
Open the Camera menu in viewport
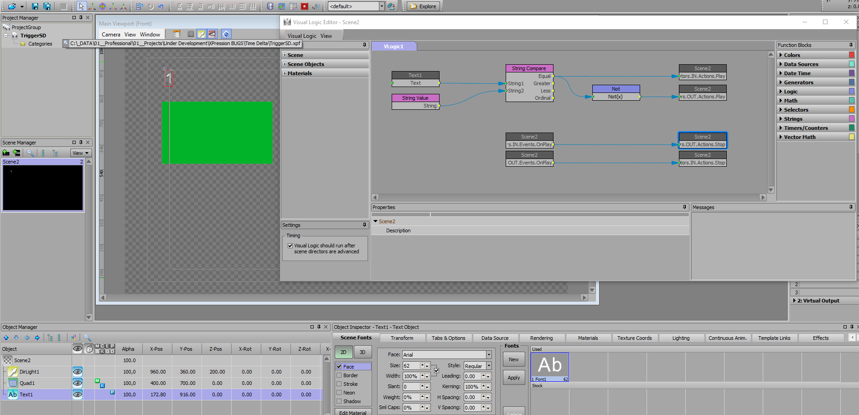[x=111, y=35]
